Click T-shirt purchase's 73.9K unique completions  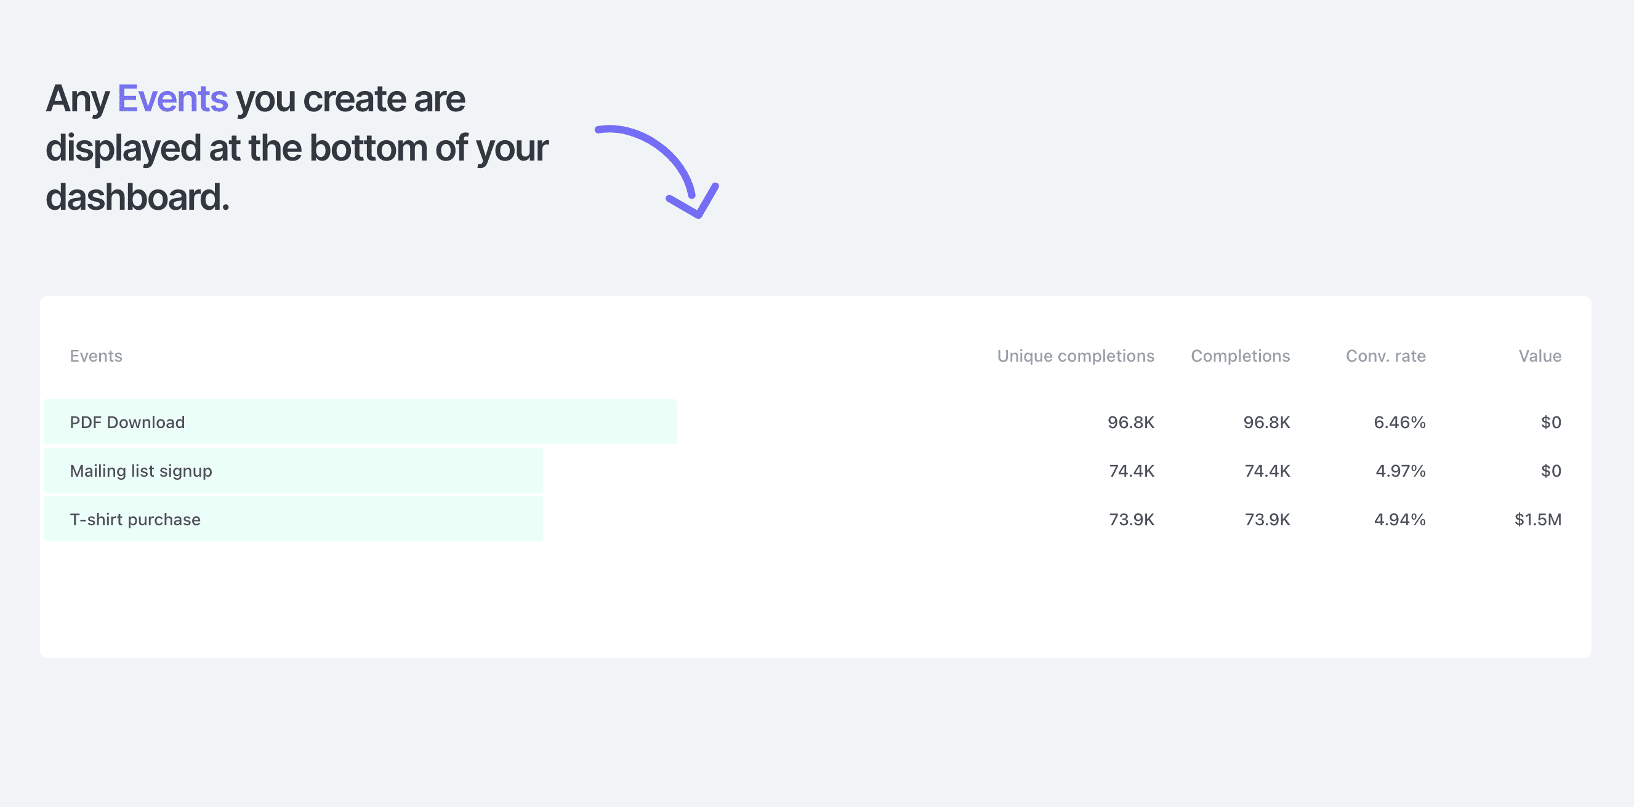pos(1131,520)
